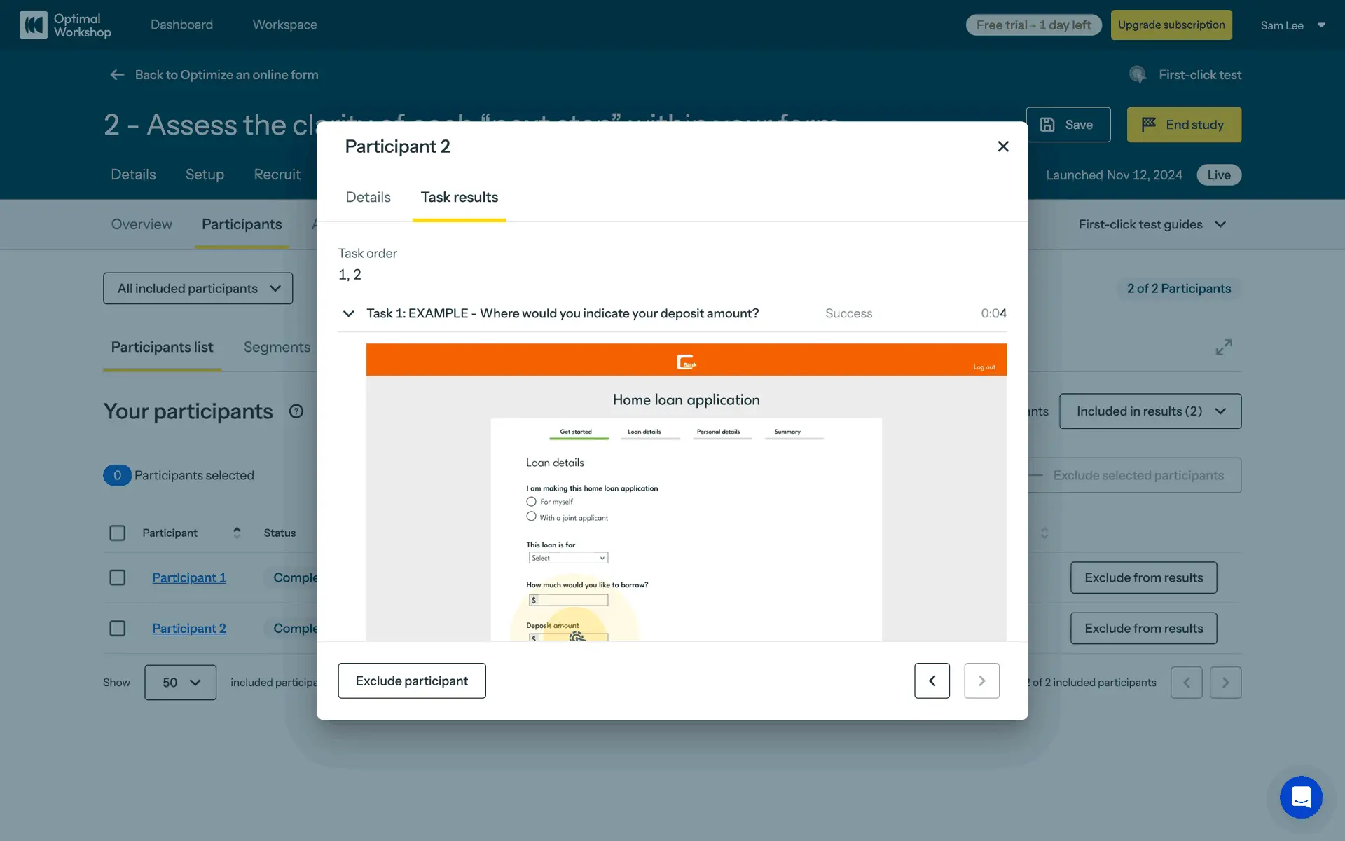This screenshot has height=841, width=1345.
Task: Switch to the Details tab in modal
Action: [368, 198]
